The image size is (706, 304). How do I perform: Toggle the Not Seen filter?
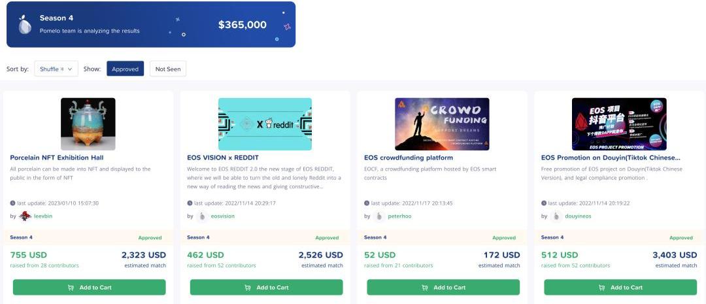(168, 69)
